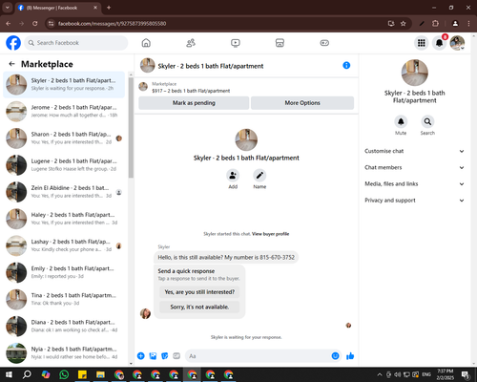Go back with the Marketplace arrow
Screen dimensions: 477x382
(x=11, y=64)
